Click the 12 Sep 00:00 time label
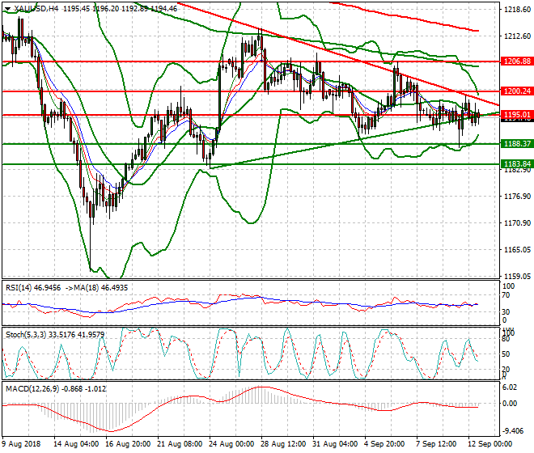Screen dimensions: 534x453 (x=490, y=444)
